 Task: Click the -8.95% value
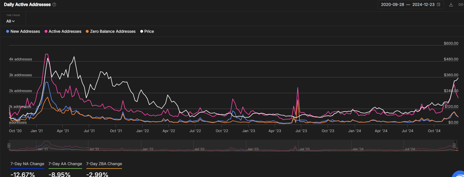click(59, 174)
